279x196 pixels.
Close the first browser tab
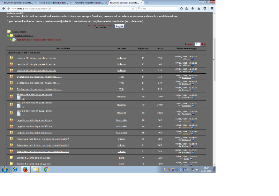click(x=35, y=3)
